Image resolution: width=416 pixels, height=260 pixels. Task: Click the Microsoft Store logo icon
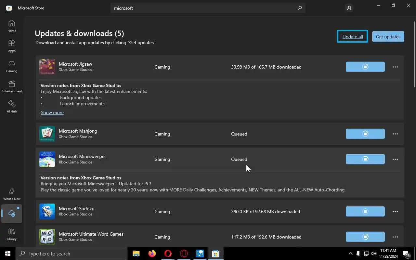tap(9, 8)
